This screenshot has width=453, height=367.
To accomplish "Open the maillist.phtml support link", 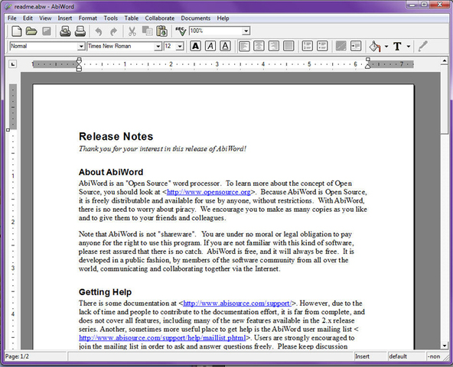I will 162,338.
